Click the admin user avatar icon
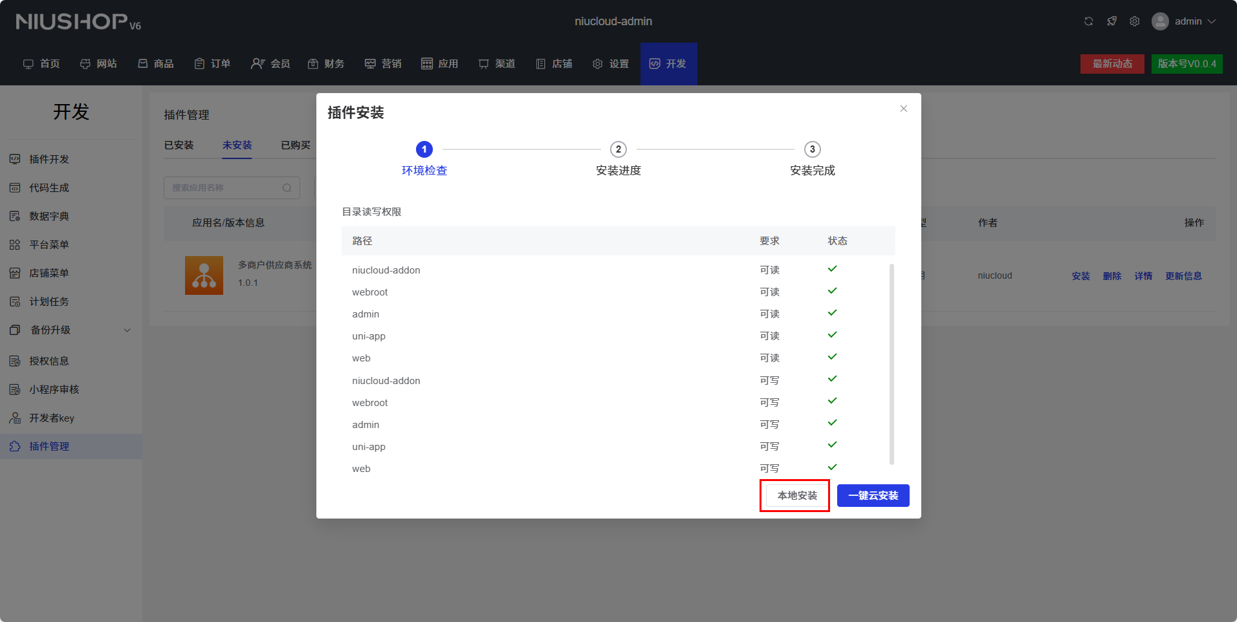 (x=1160, y=21)
